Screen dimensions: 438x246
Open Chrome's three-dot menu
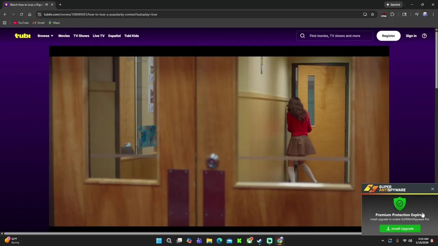coord(433,14)
